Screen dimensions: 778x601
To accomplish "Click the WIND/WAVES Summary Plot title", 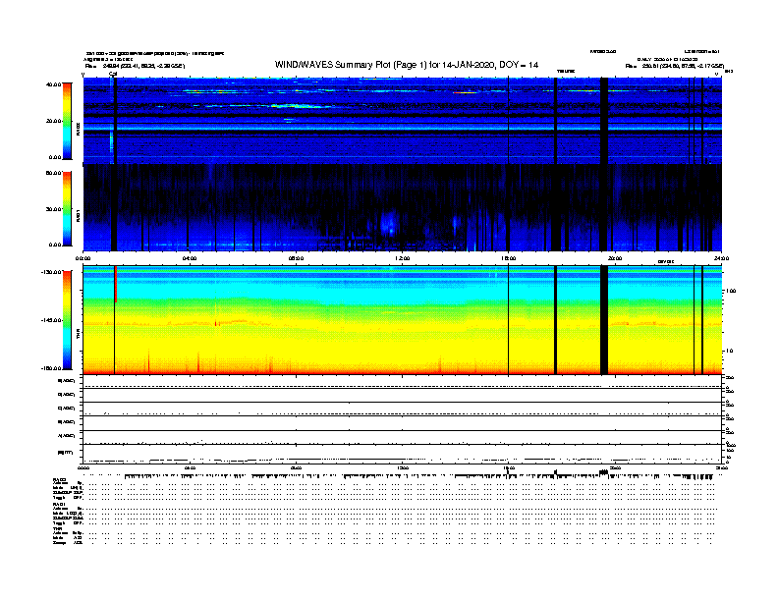I will click(x=407, y=65).
